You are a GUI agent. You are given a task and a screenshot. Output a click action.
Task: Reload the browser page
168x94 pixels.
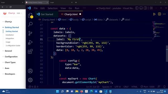[x=10, y=7]
